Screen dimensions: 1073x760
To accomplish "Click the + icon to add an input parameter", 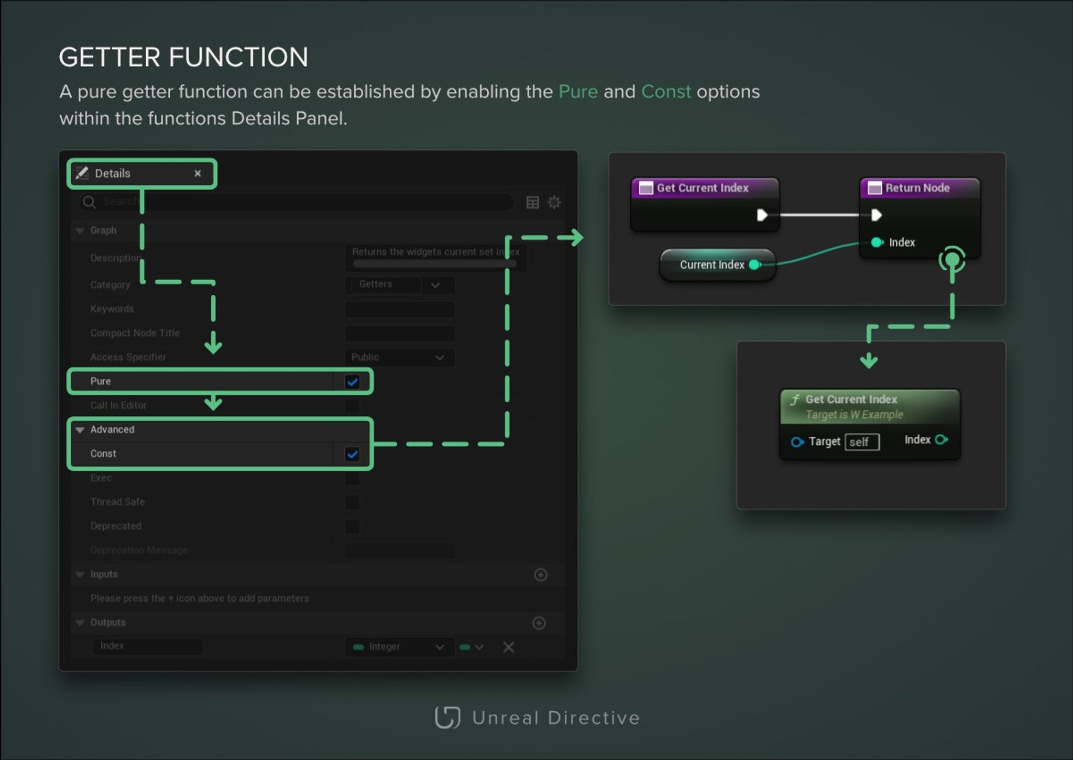I will pos(541,575).
